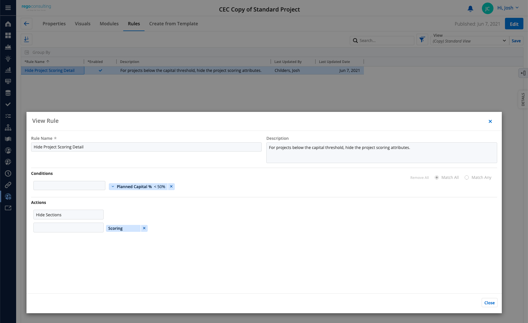Click the Rule Name input field
The width and height of the screenshot is (528, 323).
146,147
